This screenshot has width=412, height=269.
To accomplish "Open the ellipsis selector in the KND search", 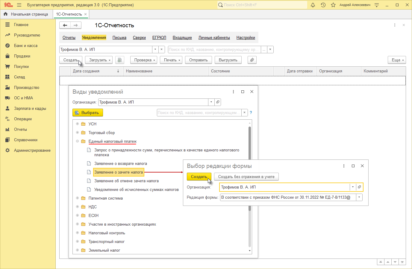I will (264, 49).
